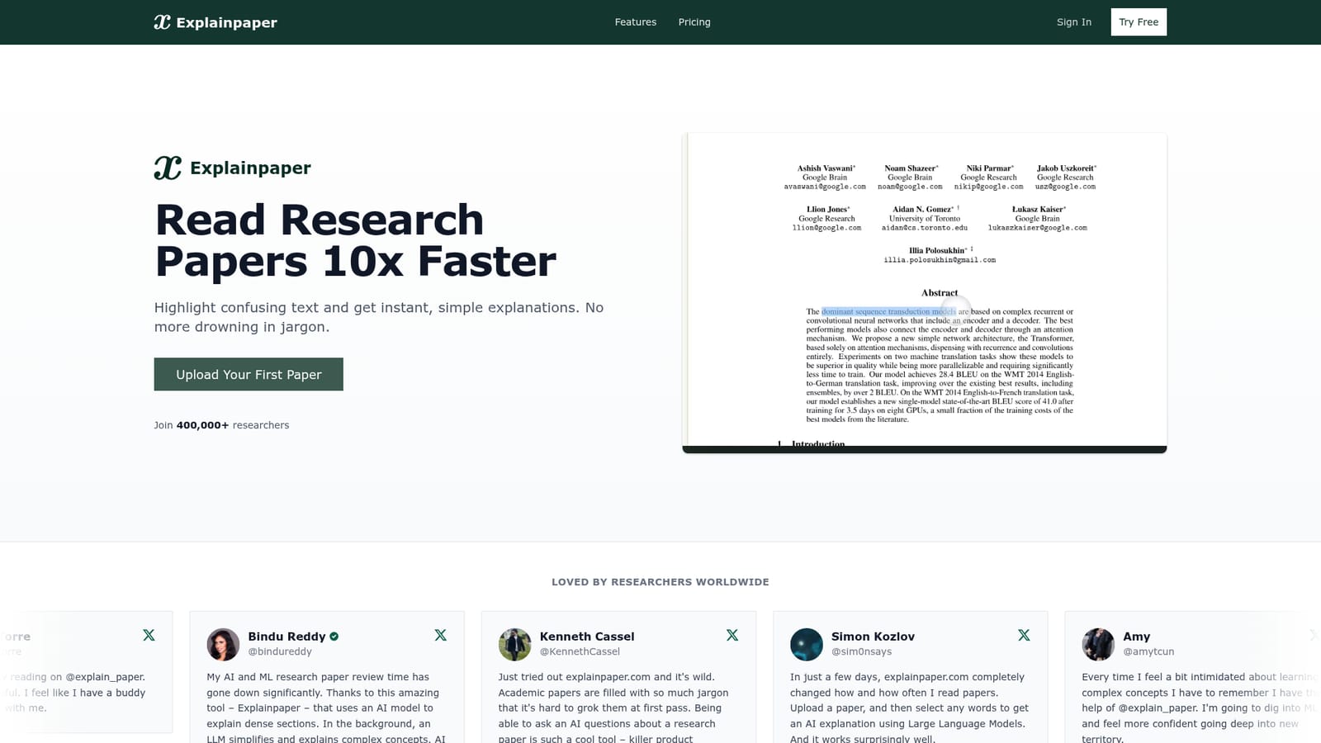This screenshot has height=743, width=1321.
Task: Click the @sim0nsays handle
Action: (x=861, y=651)
